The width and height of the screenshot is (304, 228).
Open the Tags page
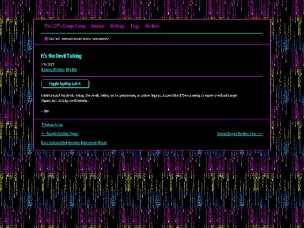coord(135,26)
